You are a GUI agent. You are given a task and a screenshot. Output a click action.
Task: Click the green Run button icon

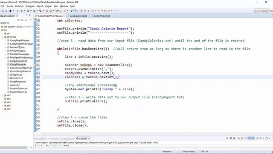(x=28, y=11)
